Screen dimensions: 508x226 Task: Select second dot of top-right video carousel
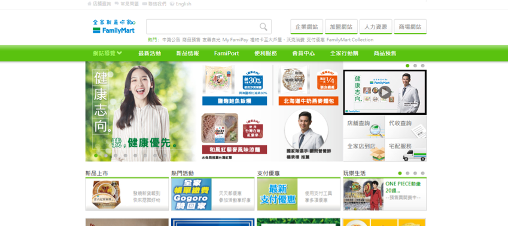(x=415, y=66)
